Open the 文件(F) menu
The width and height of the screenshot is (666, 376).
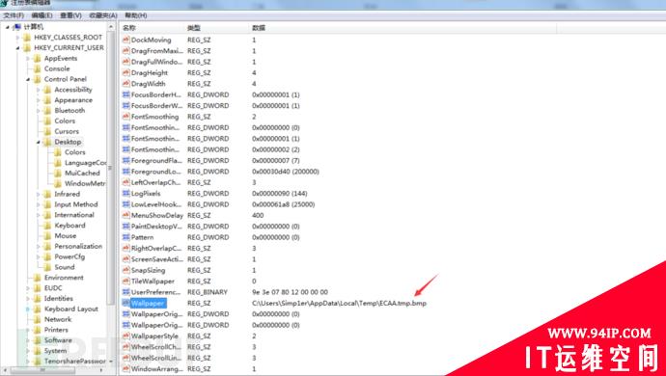[14, 15]
